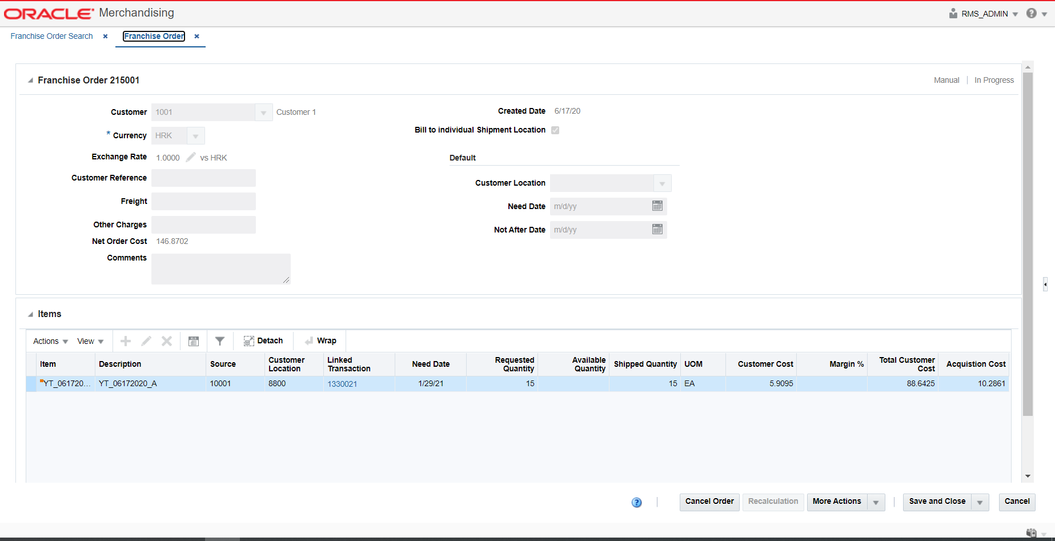Open the View menu

pos(90,341)
